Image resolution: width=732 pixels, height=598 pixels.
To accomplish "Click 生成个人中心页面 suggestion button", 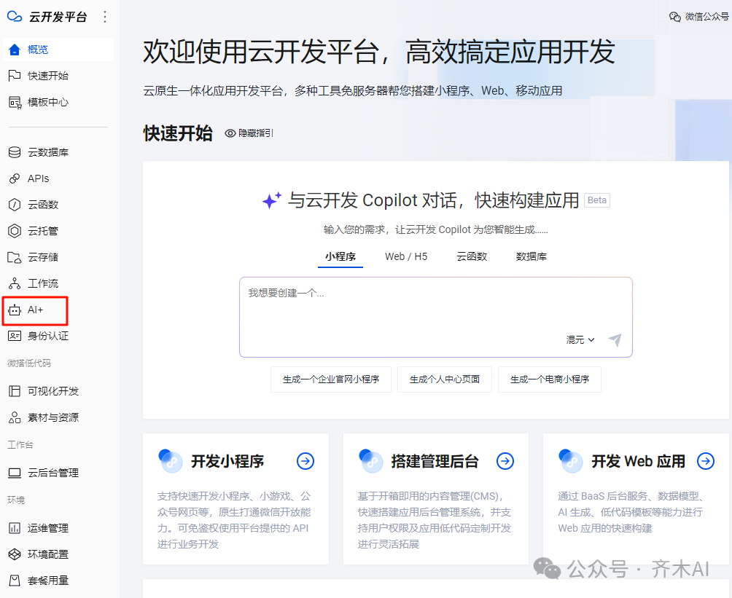I will pyautogui.click(x=445, y=379).
